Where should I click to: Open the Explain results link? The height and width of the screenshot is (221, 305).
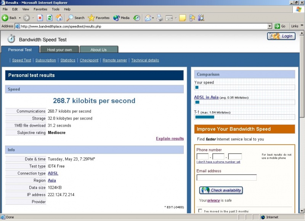pos(170,138)
